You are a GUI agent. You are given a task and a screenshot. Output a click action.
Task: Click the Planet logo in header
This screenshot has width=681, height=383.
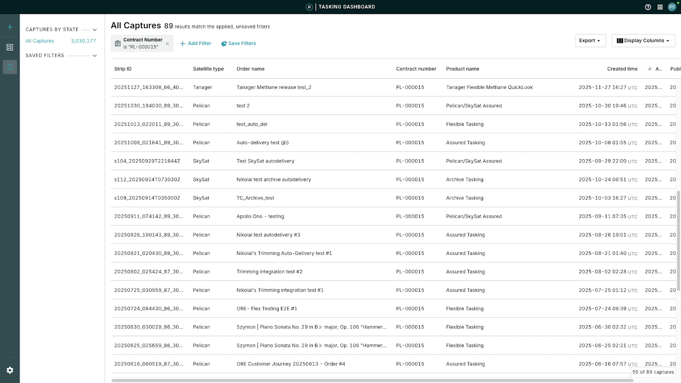tap(309, 7)
